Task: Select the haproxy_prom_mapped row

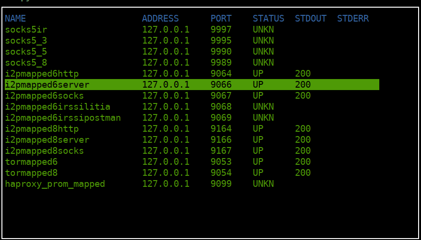Action: coord(192,183)
